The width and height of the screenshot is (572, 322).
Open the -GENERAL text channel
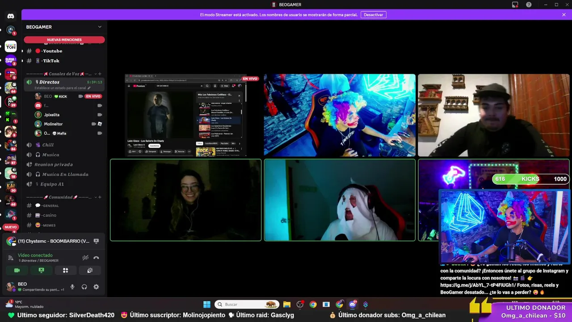pos(64,206)
